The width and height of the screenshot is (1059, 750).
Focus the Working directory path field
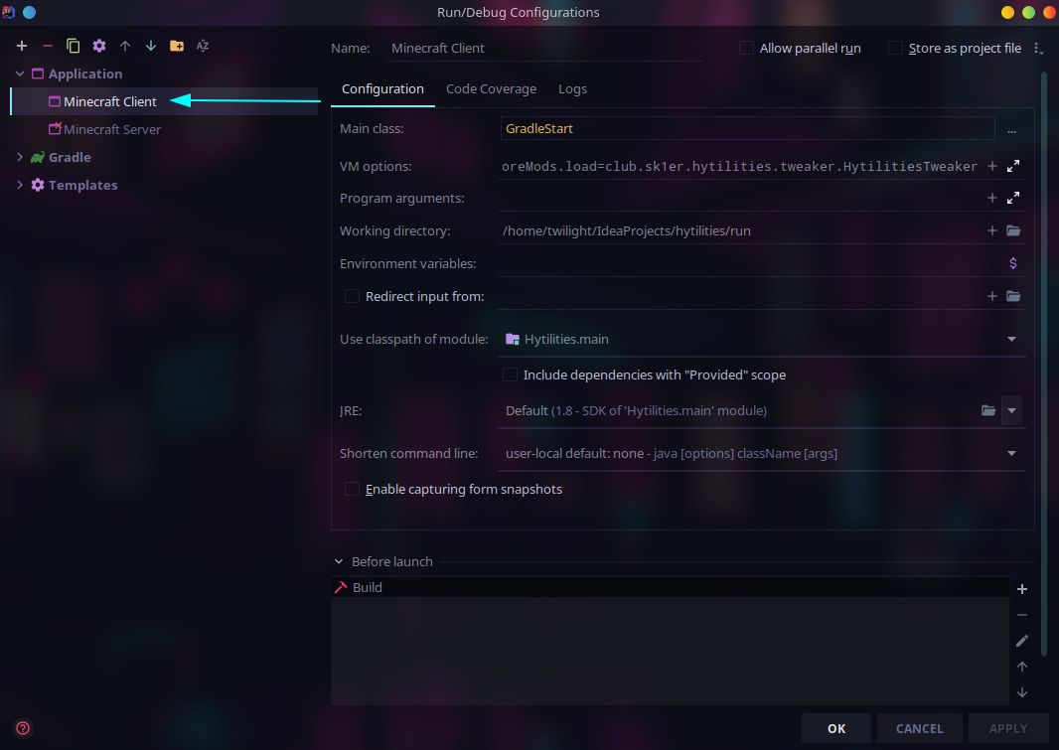coord(739,230)
